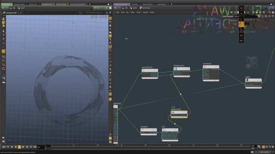Open Go menu in network editor
Viewport: 275px width, 154px height.
tap(127, 12)
